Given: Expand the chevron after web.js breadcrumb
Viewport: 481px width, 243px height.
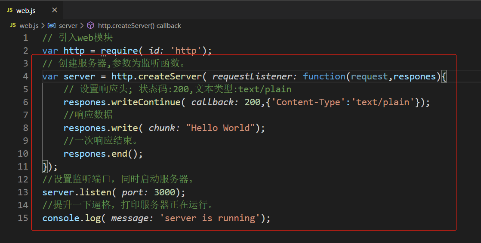Looking at the screenshot, I should click(x=43, y=26).
